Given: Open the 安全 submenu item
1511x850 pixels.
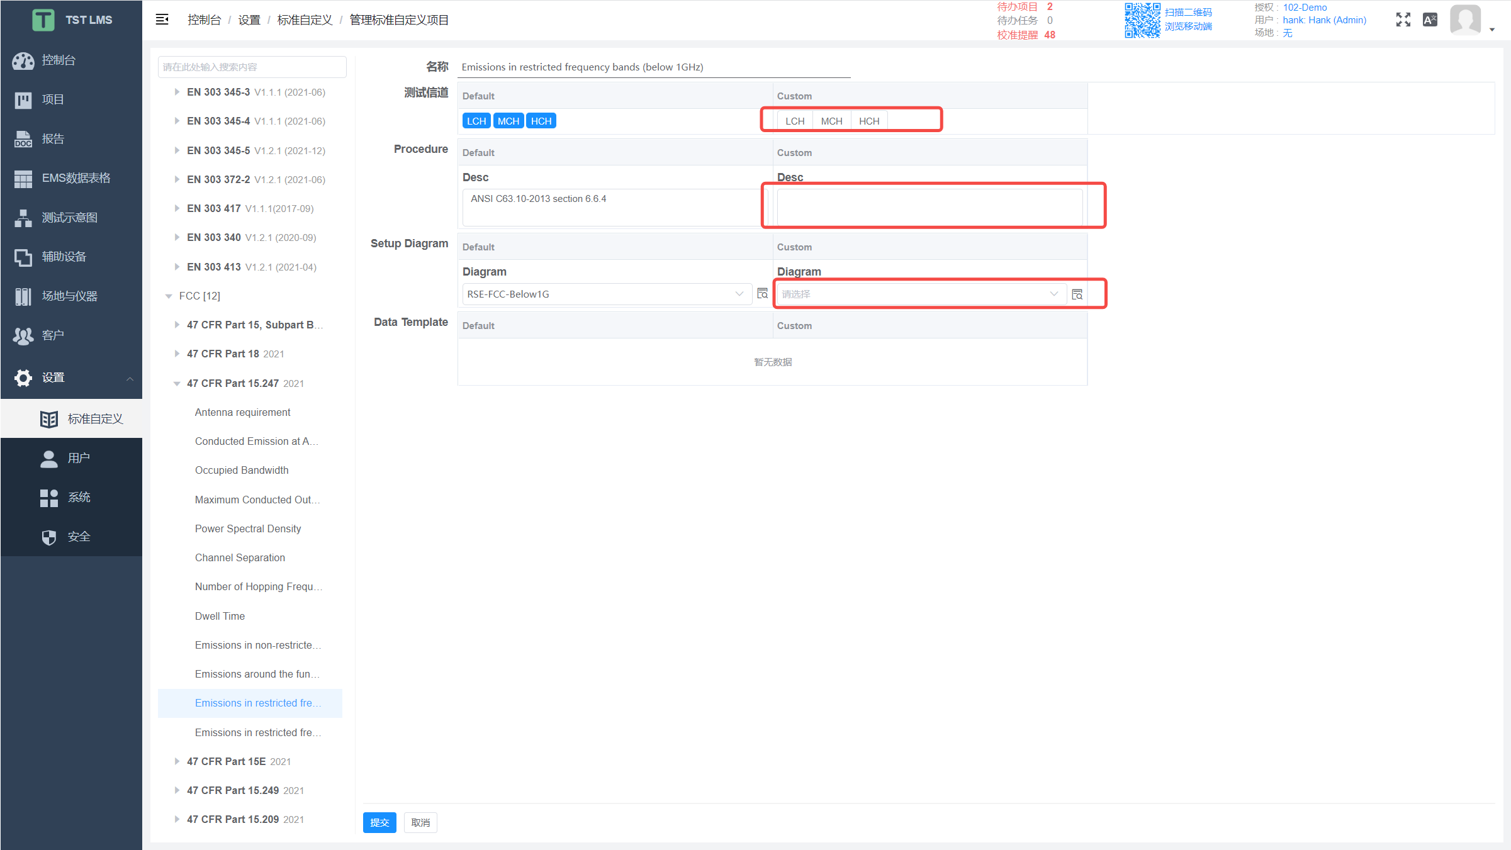Looking at the screenshot, I should pos(71,537).
